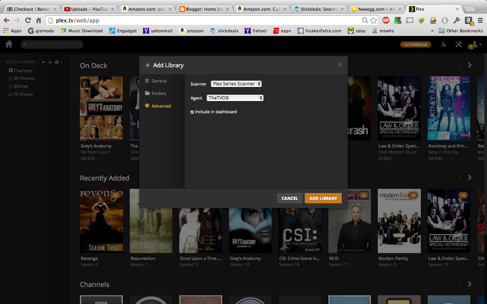Viewport: 487px width, 304px height.
Task: Click the Grey's Anatomy Season 10 title
Action: [x=245, y=258]
